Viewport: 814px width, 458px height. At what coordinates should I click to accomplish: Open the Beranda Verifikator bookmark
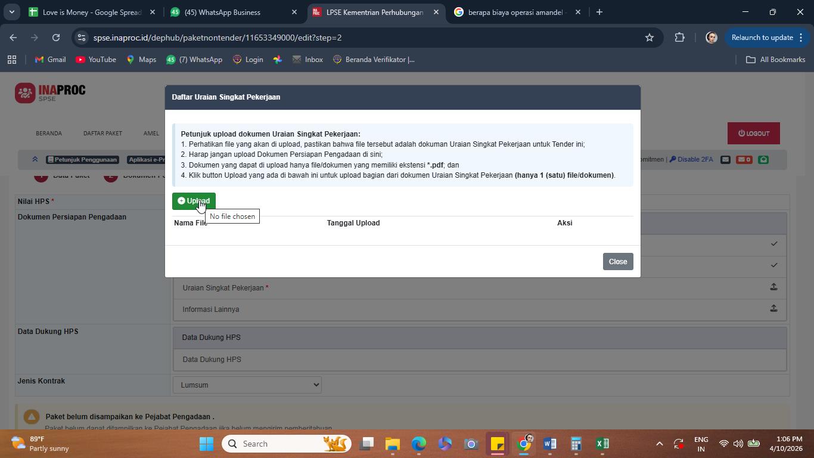coord(373,60)
